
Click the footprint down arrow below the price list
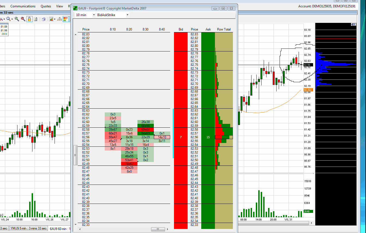pyautogui.click(x=76, y=225)
